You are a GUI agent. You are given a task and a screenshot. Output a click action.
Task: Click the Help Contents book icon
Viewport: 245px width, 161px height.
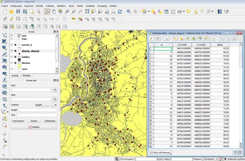pos(220,12)
